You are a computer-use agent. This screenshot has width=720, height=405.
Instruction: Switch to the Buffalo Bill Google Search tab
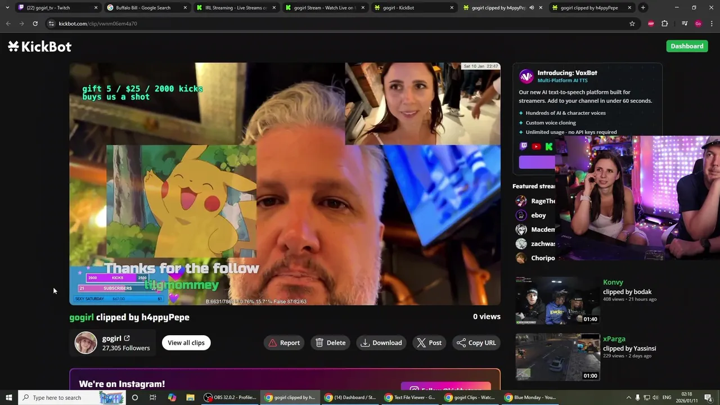pos(147,8)
